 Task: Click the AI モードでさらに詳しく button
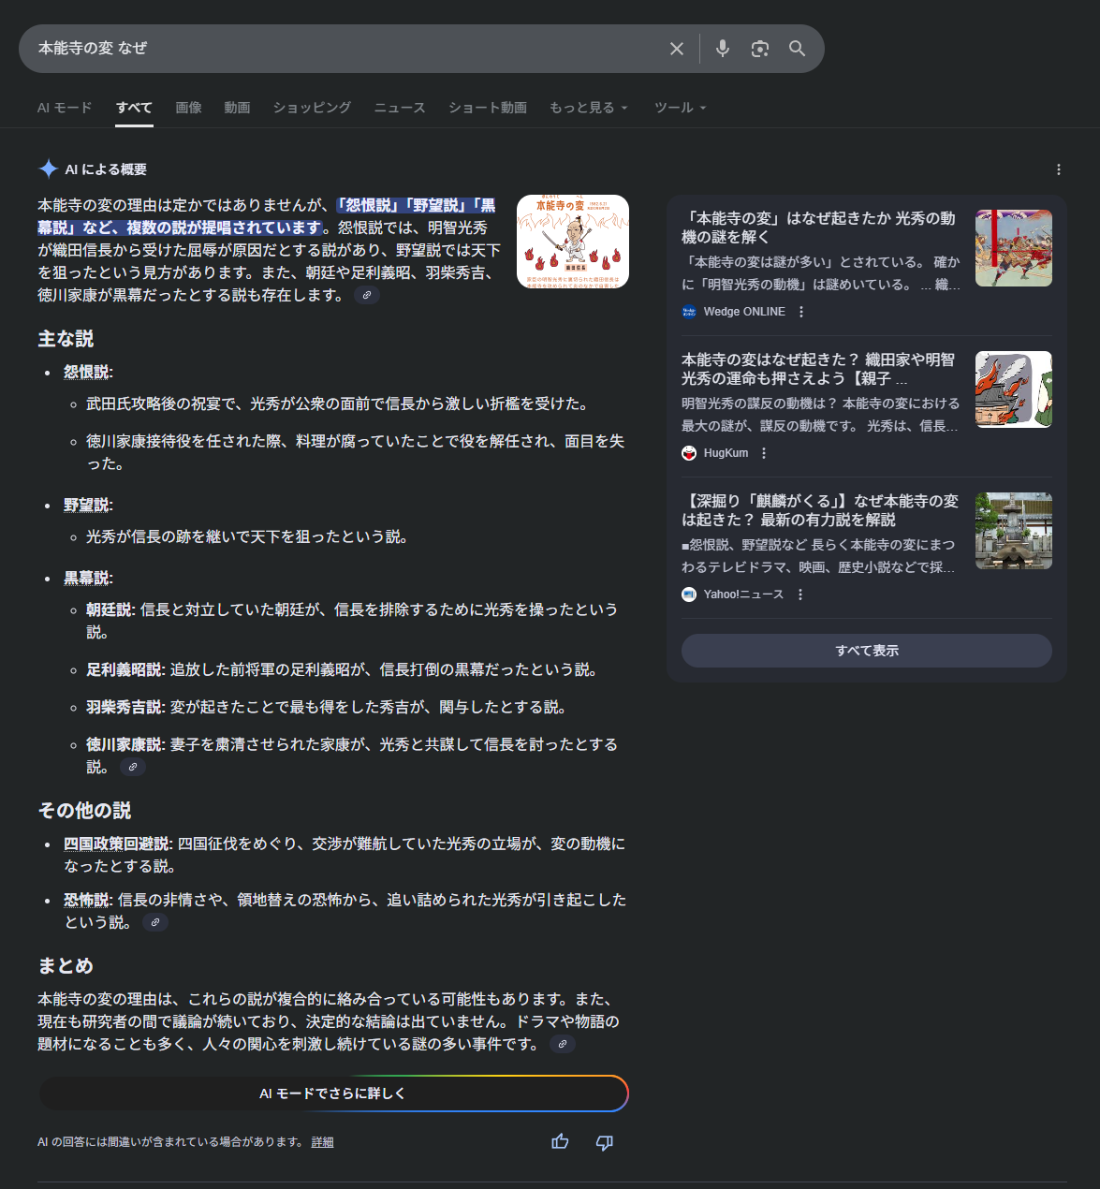[333, 1094]
